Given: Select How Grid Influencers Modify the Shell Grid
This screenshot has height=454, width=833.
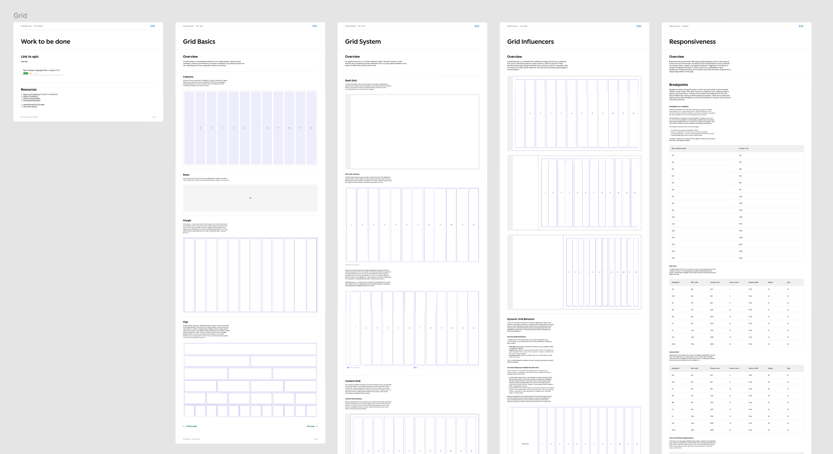Looking at the screenshot, I should pos(523,367).
